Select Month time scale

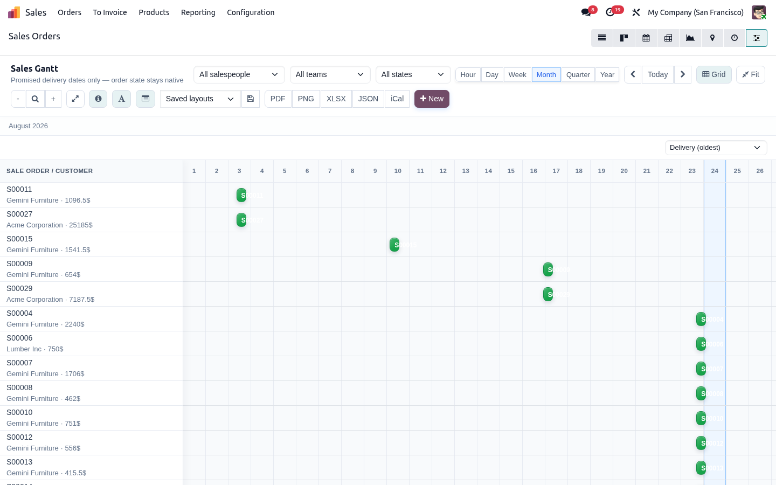[x=546, y=74]
